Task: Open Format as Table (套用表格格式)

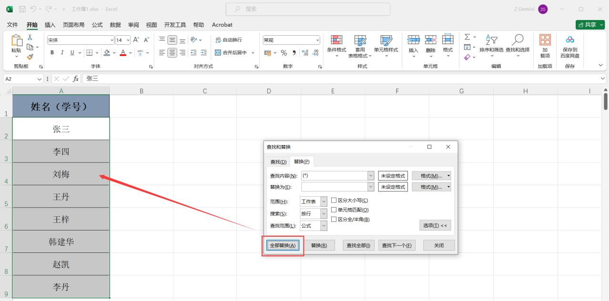Action: click(x=360, y=46)
